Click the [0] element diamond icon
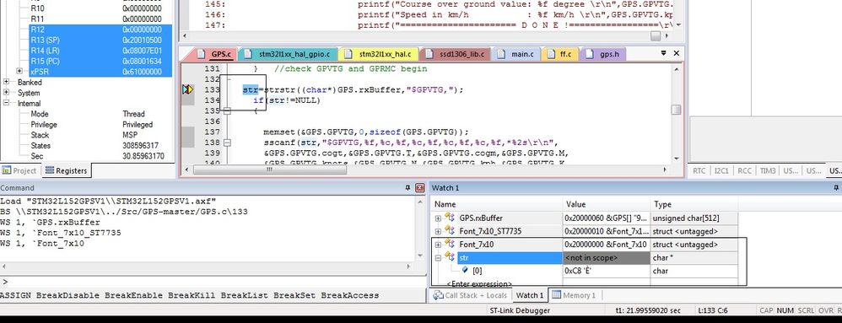Image resolution: width=842 pixels, height=323 pixels. [465, 271]
